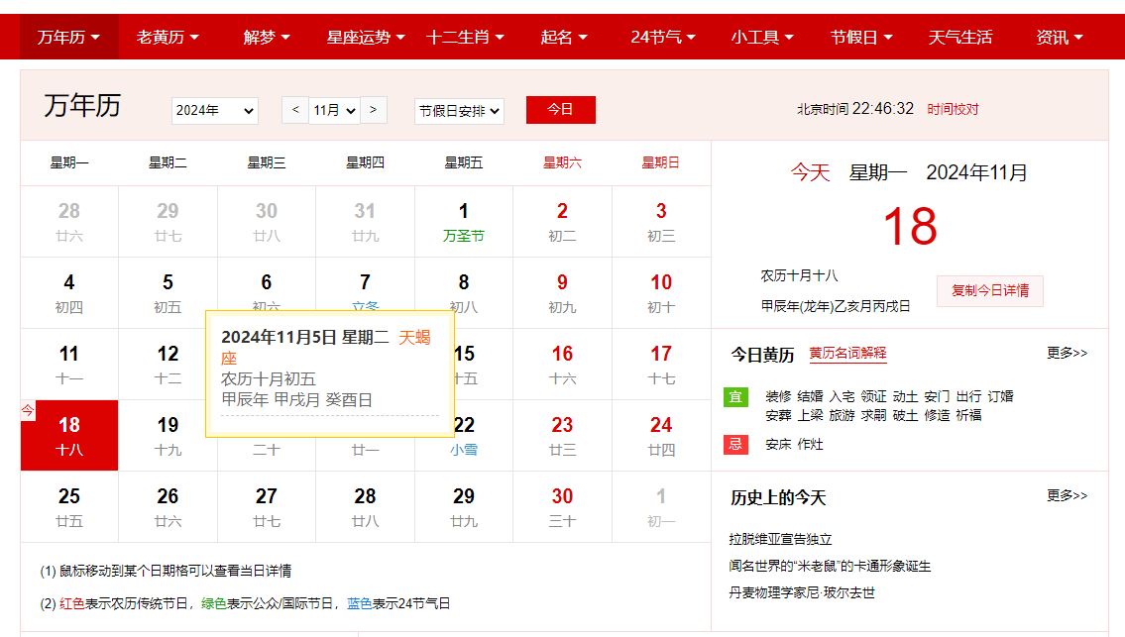Open the 星座运势 menu

[366, 37]
